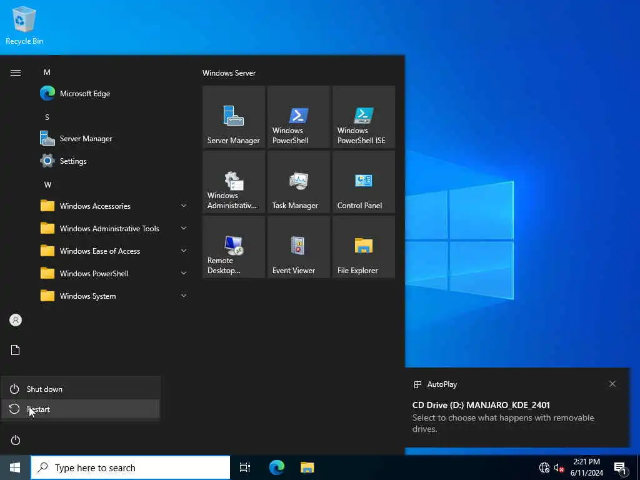The width and height of the screenshot is (640, 480).
Task: Jump to letter S section header
Action: point(47,117)
